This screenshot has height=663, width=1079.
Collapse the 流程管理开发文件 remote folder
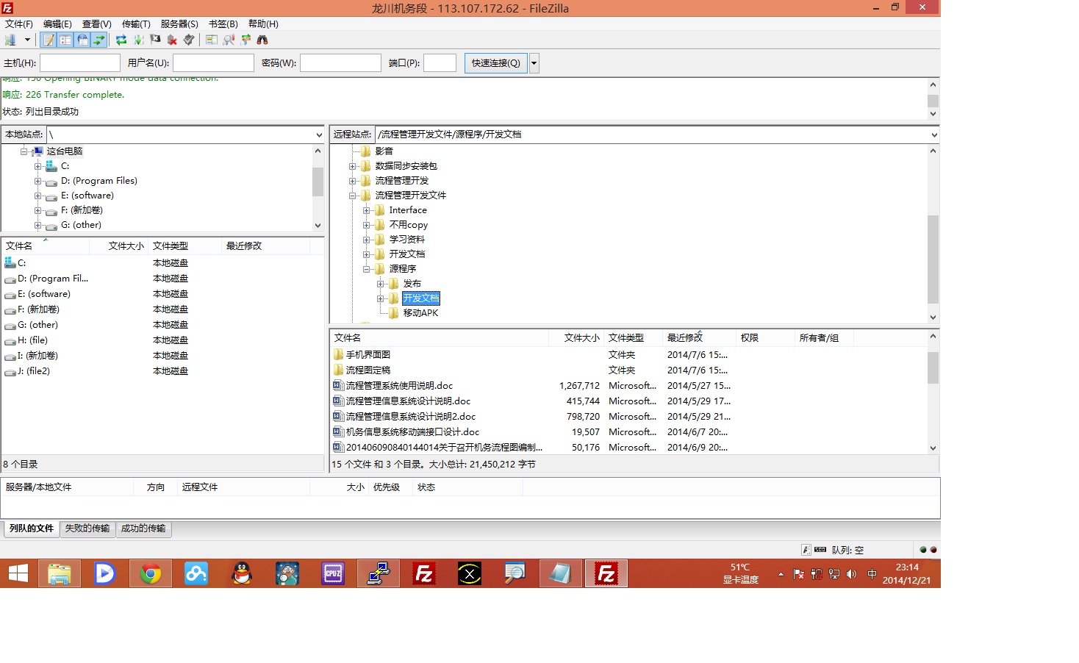coord(352,196)
